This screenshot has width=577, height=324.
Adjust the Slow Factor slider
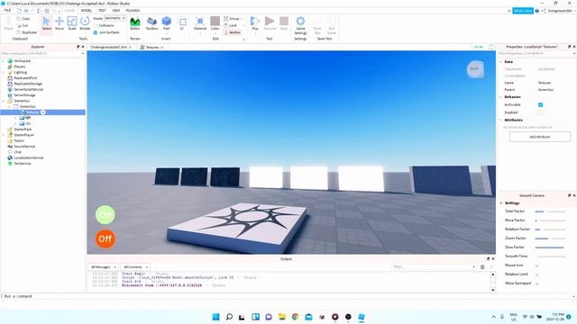coord(550,247)
